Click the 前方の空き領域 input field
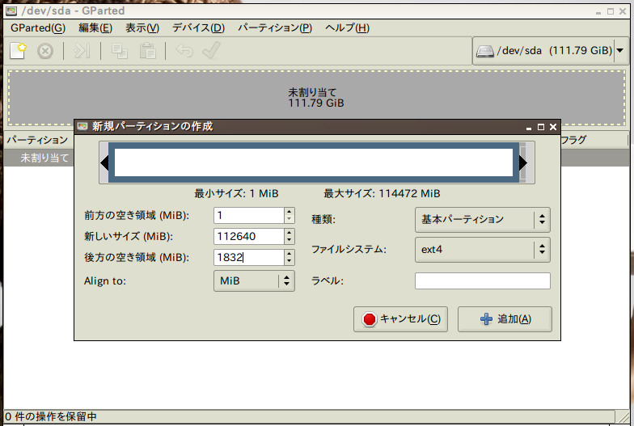Viewport: 634px width, 426px height. point(249,215)
